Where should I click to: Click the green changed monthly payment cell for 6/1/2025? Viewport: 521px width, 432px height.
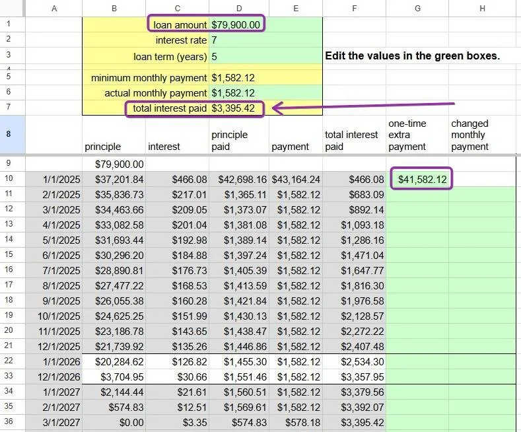(482, 255)
